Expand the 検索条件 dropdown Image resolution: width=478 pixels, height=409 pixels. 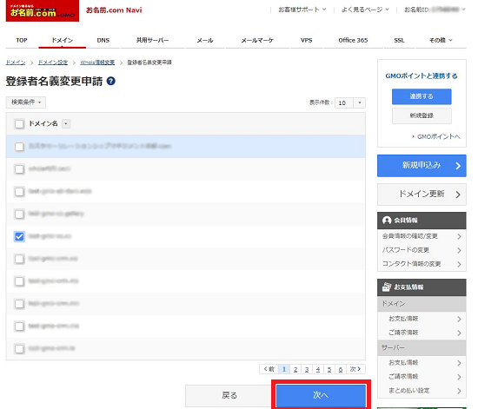tap(26, 102)
